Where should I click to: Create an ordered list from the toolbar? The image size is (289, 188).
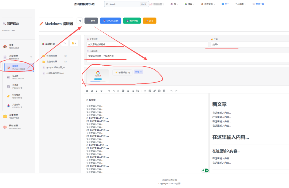[x=133, y=91]
